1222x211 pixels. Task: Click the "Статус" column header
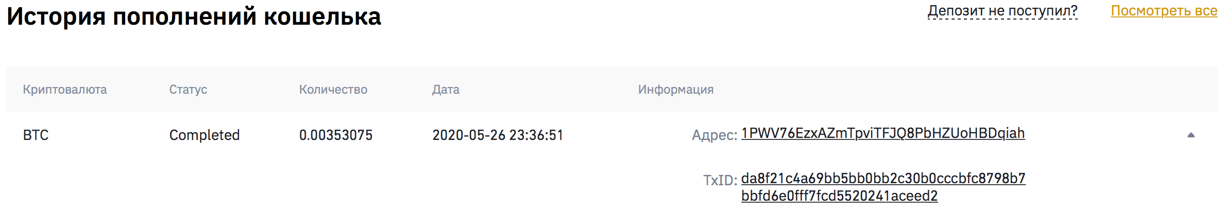[188, 90]
